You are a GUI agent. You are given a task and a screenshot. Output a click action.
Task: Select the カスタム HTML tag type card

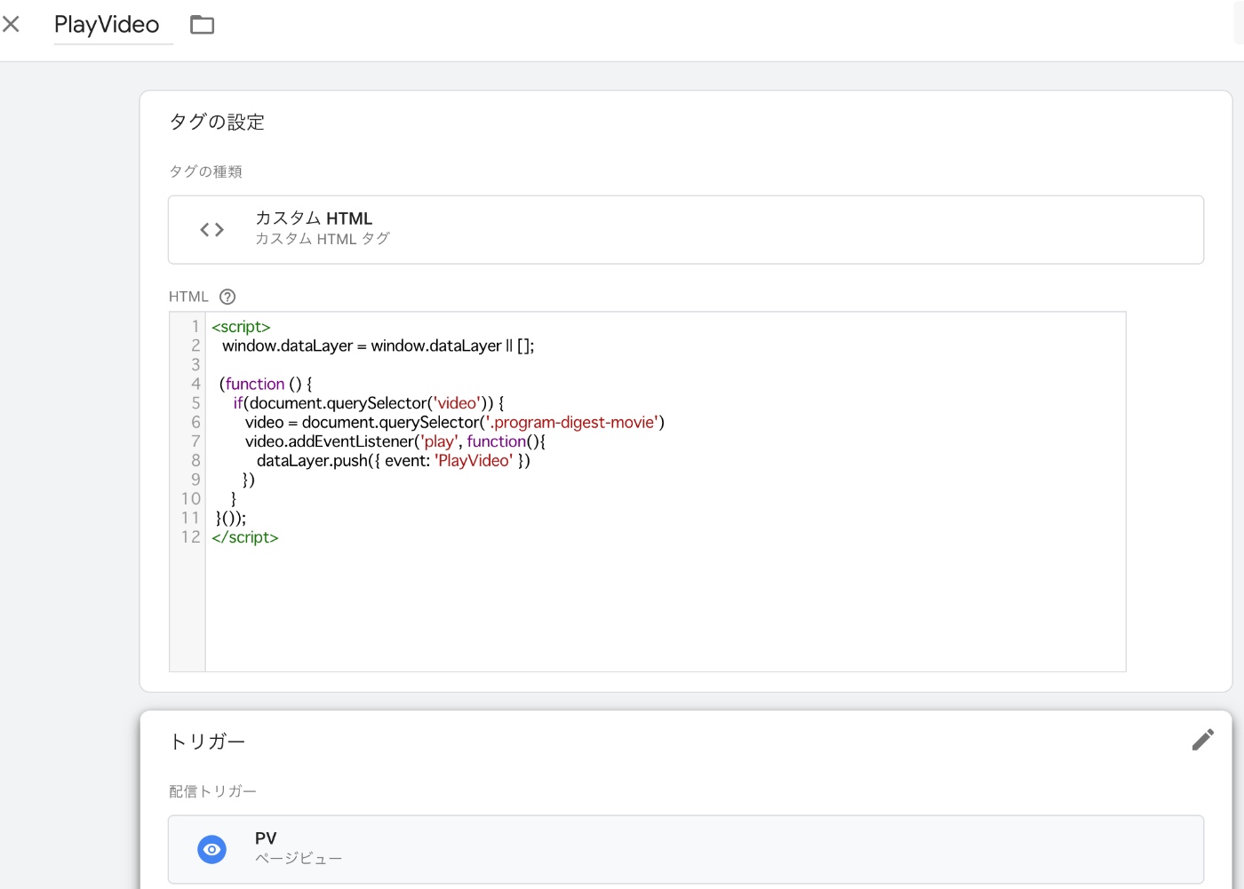pos(685,230)
